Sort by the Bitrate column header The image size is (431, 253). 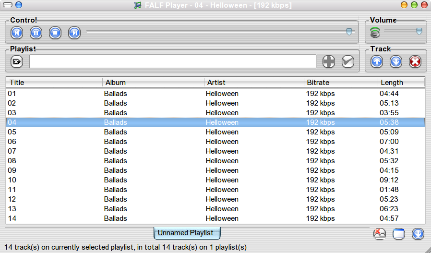coord(341,83)
